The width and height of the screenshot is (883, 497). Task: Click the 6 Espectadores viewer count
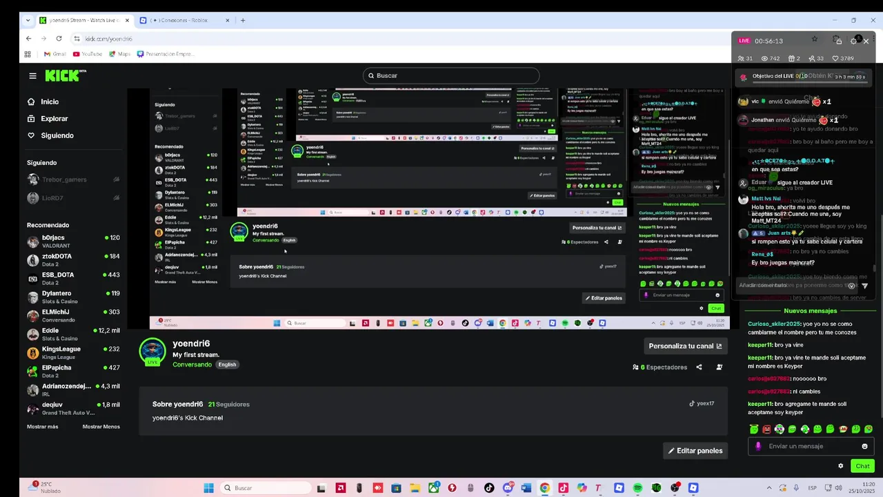660,367
